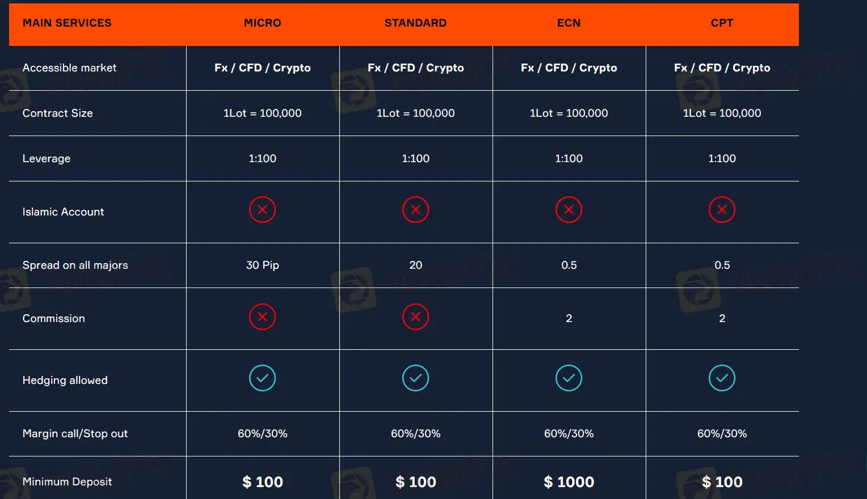Select the MICRO column header
This screenshot has height=499, width=867.
[262, 23]
